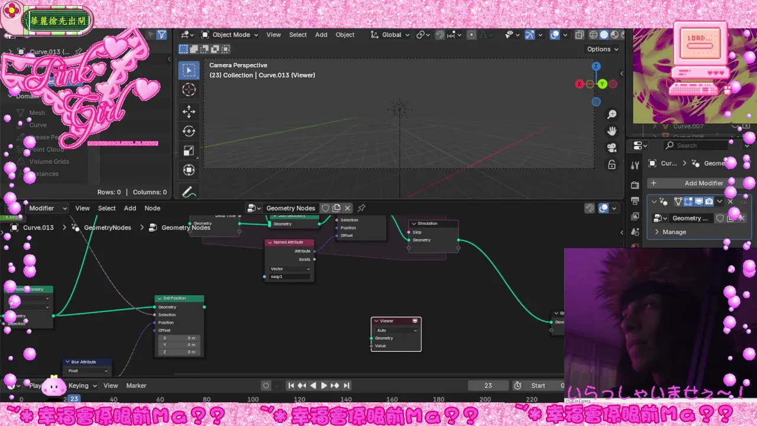Viewport: 757px width, 426px height.
Task: Open the Object Mode dropdown
Action: 230,35
